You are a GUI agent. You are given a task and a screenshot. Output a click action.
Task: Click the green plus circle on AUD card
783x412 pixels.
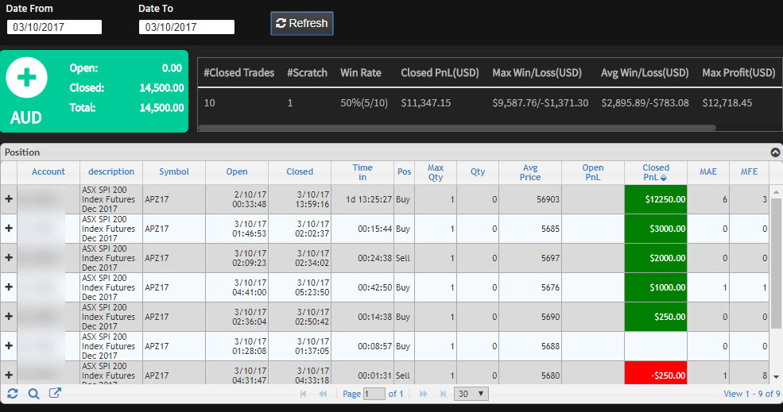[x=26, y=77]
